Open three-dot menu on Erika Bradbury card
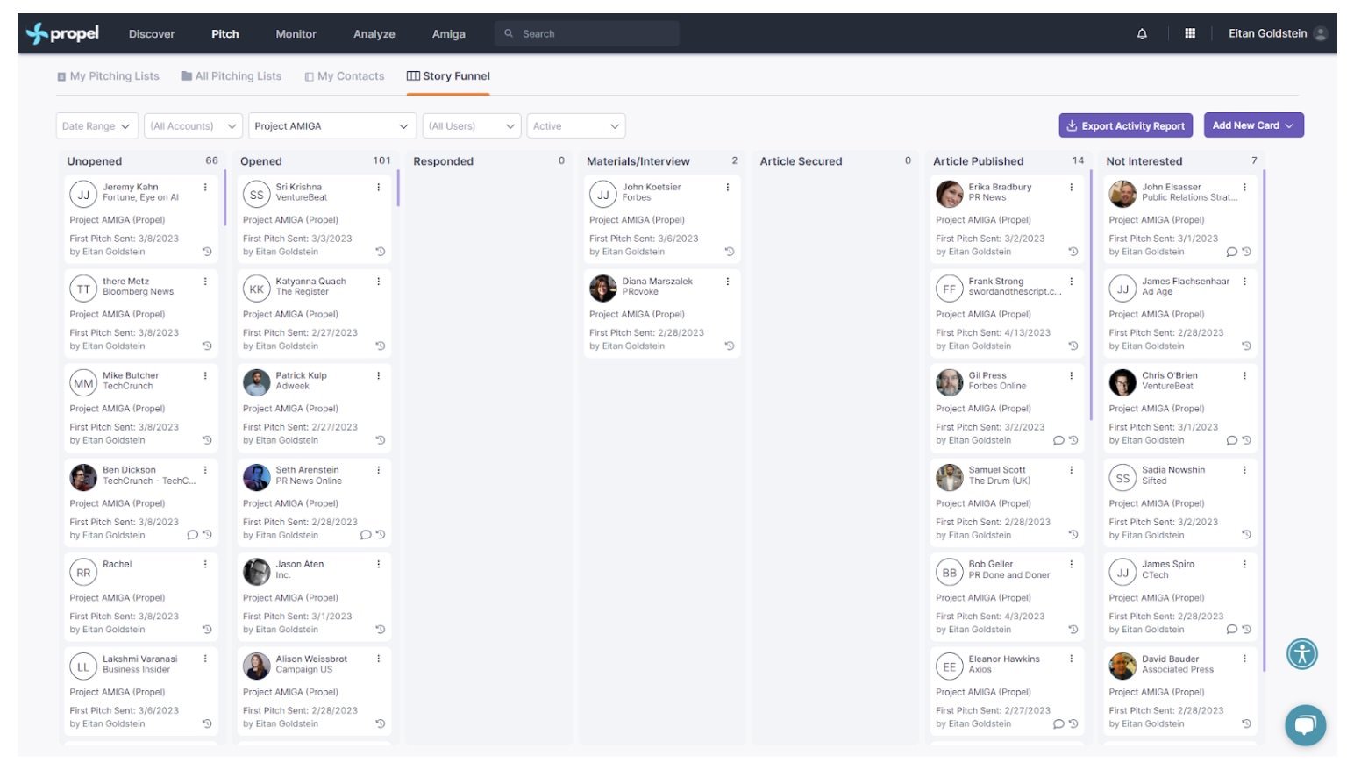This screenshot has width=1354, height=784. [1071, 187]
